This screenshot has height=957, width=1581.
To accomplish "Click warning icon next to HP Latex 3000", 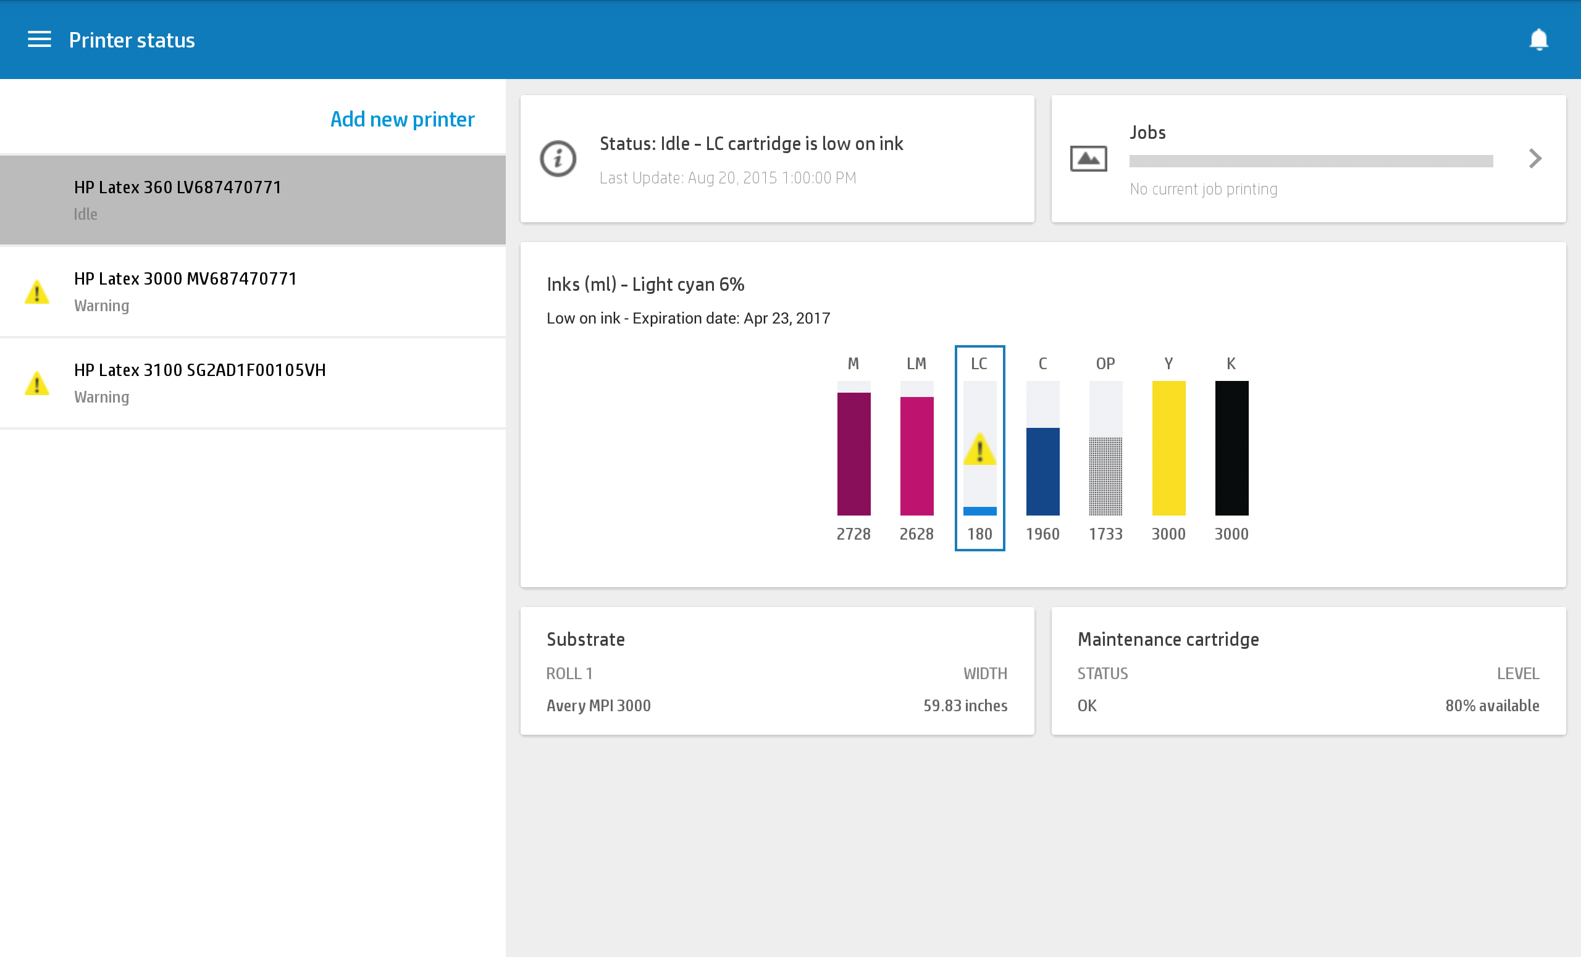I will (36, 293).
